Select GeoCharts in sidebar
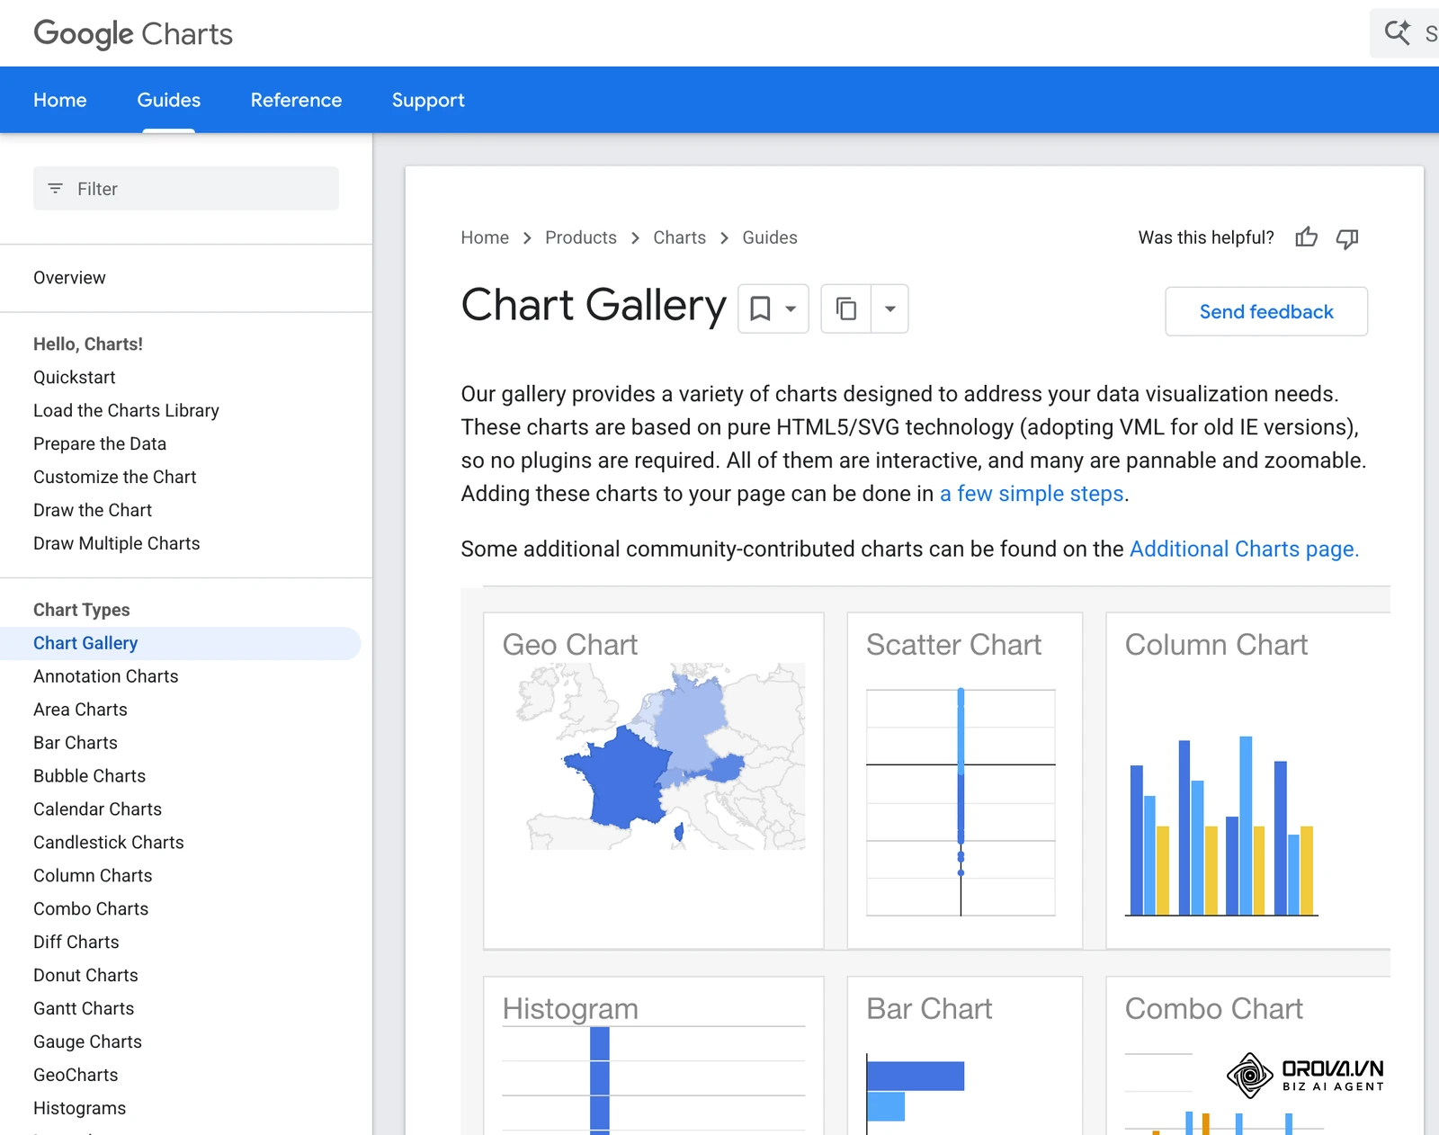Screen dimensions: 1439x1135 point(76,1076)
